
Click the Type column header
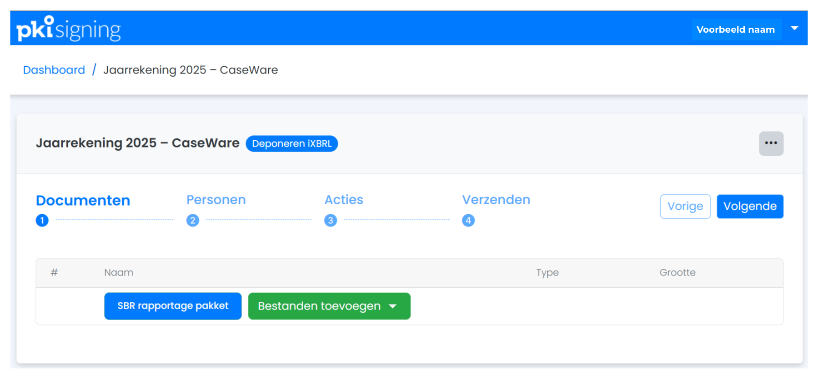[x=547, y=272]
